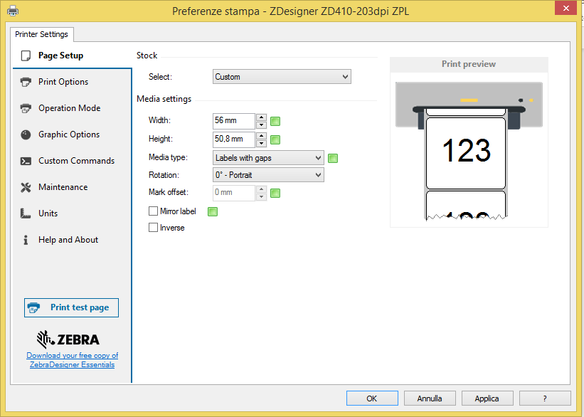Click the label print preview image
584x417 pixels.
click(x=469, y=151)
